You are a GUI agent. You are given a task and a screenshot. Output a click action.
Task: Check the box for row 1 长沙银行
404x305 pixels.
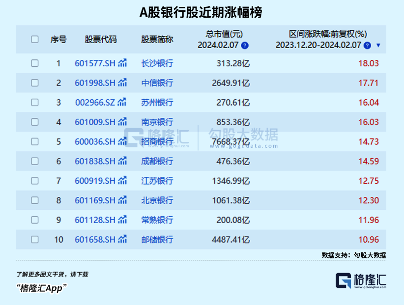click(x=35, y=63)
